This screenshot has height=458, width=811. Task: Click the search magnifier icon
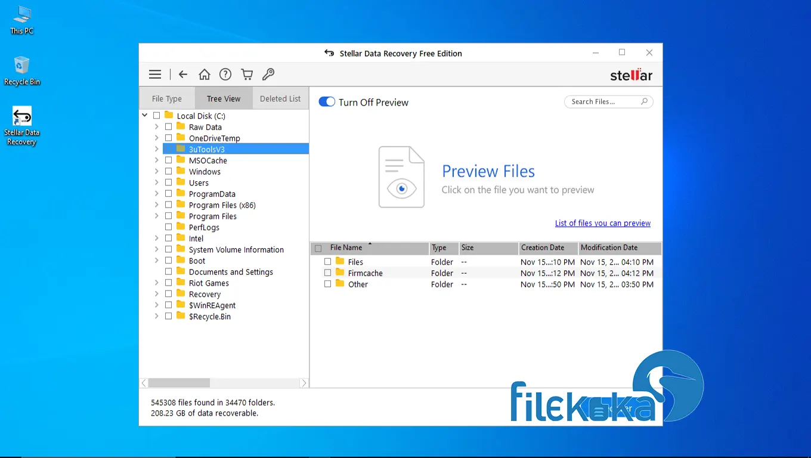(x=644, y=101)
